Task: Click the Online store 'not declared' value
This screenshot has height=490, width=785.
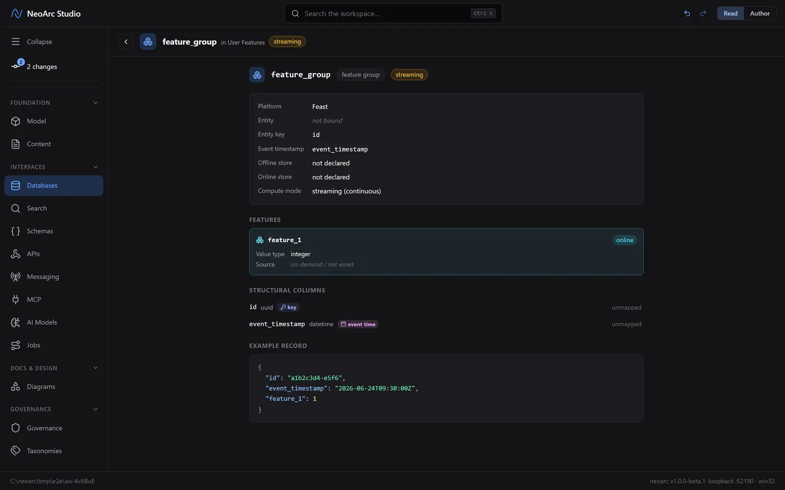Action: pos(331,177)
